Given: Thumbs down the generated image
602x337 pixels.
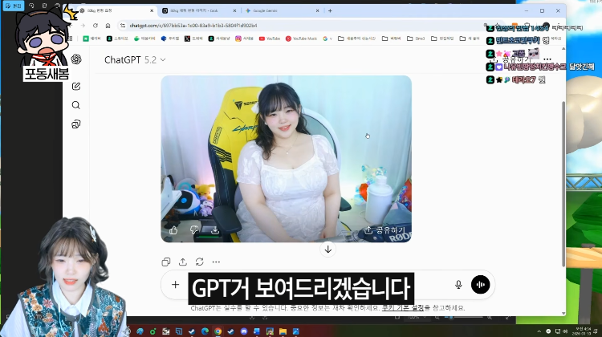Looking at the screenshot, I should [194, 230].
